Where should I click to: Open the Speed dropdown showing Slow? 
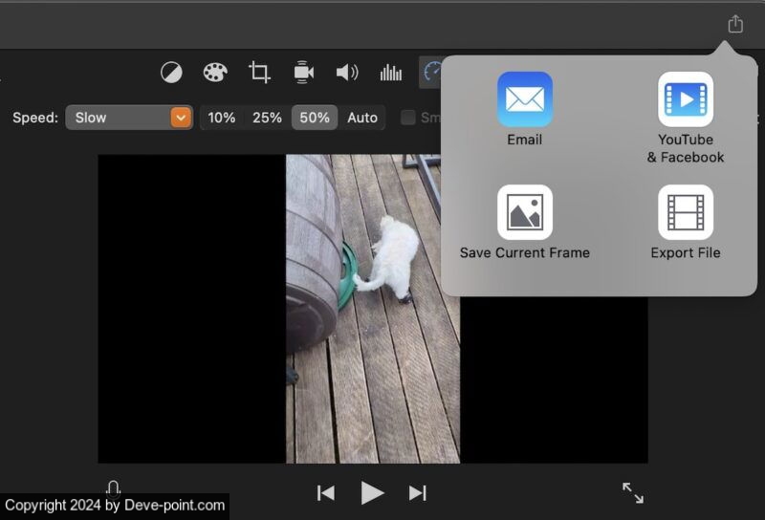[x=129, y=118]
